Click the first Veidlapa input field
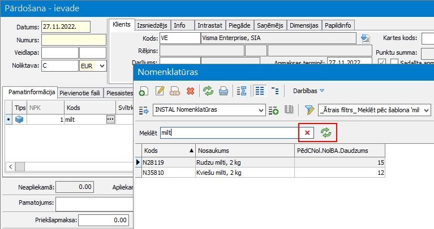The width and height of the screenshot is (434, 229). (x=60, y=52)
